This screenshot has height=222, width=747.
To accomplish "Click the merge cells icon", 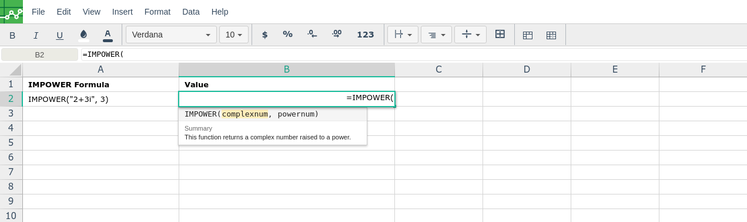I will [500, 35].
